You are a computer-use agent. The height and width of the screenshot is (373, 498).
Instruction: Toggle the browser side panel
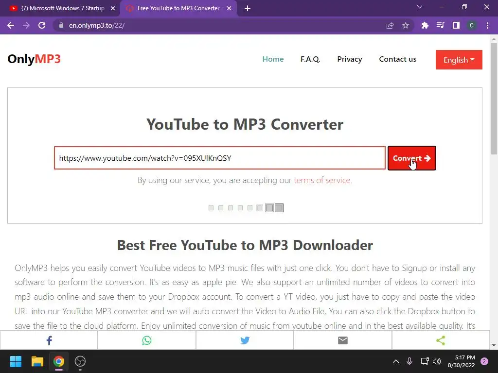click(x=456, y=25)
